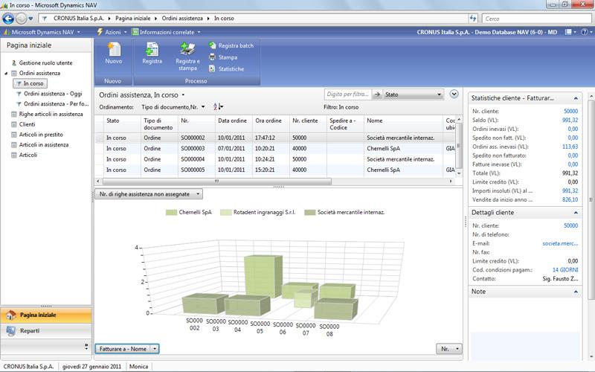Image resolution: width=595 pixels, height=372 pixels.
Task: Toggle the sort order A-Z icon
Action: (x=218, y=107)
